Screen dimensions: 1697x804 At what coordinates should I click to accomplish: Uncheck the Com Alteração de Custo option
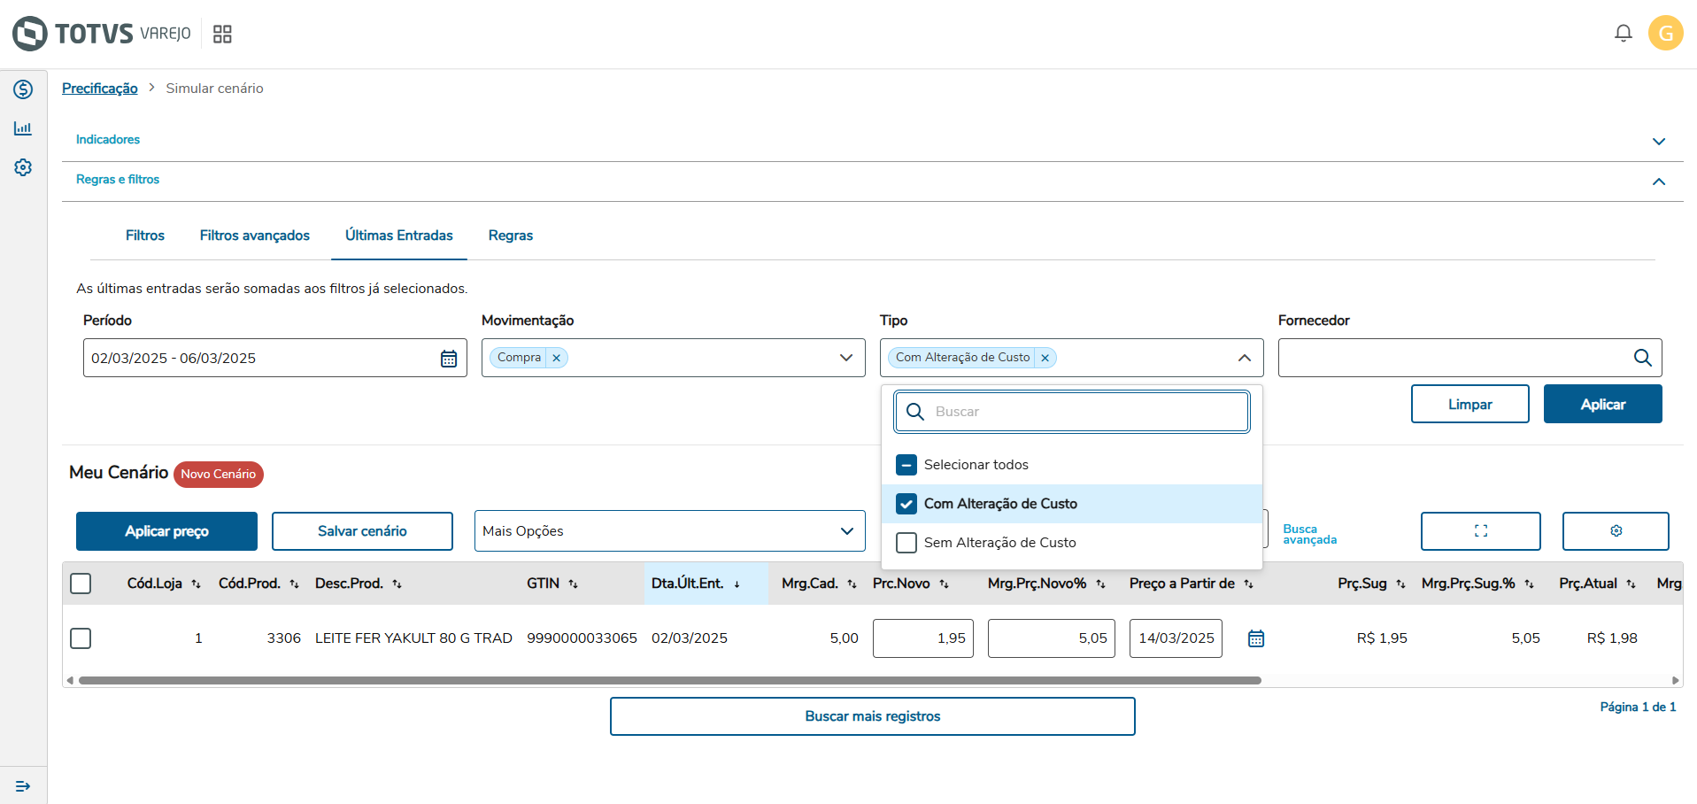(x=906, y=504)
